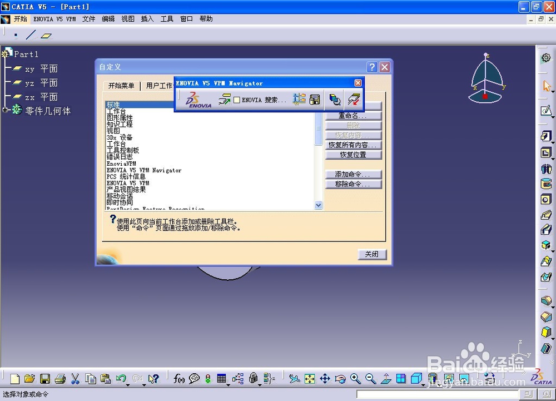The width and height of the screenshot is (556, 401).
Task: Click the 移除命令... button
Action: pyautogui.click(x=353, y=184)
